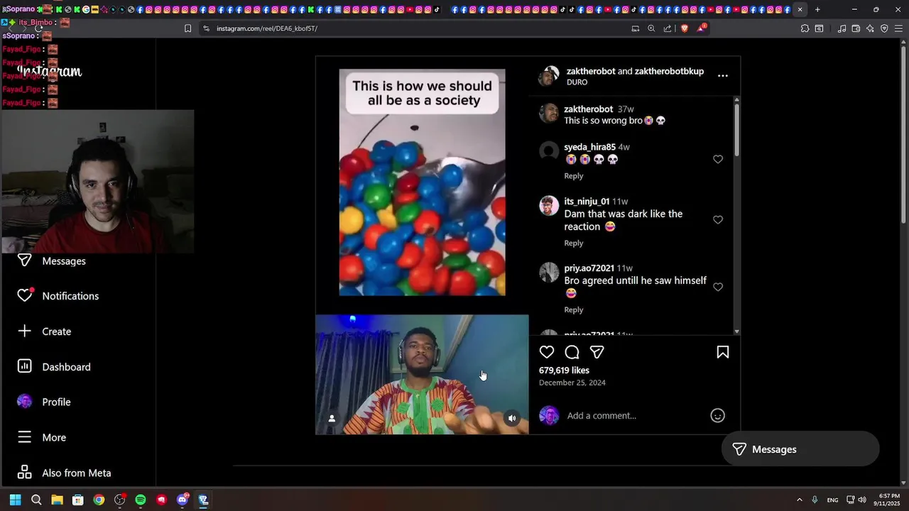The height and width of the screenshot is (511, 909).
Task: Open Google Chrome from the taskbar
Action: pos(99,500)
